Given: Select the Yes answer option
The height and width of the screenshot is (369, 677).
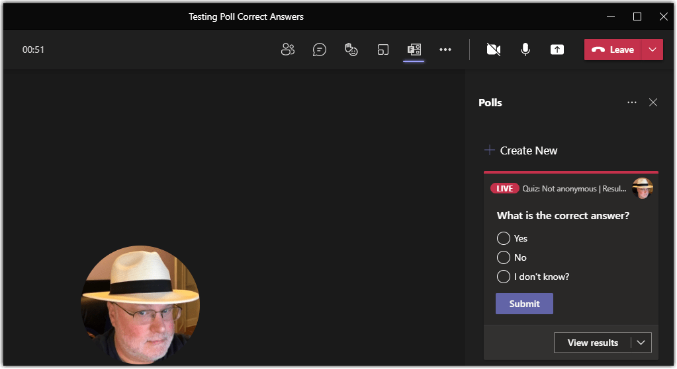Looking at the screenshot, I should tap(503, 238).
